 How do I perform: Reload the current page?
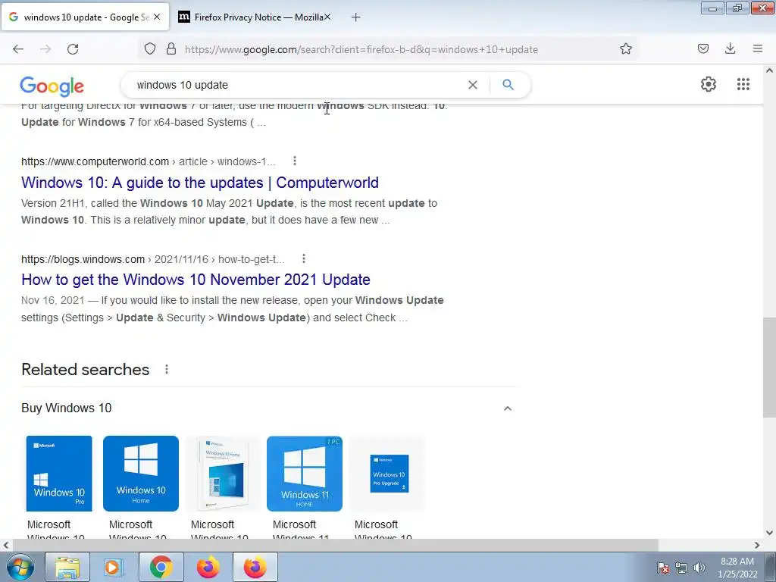coord(73,49)
